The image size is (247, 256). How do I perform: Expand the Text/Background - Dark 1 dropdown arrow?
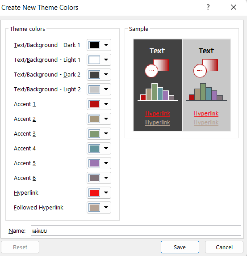[106, 45]
